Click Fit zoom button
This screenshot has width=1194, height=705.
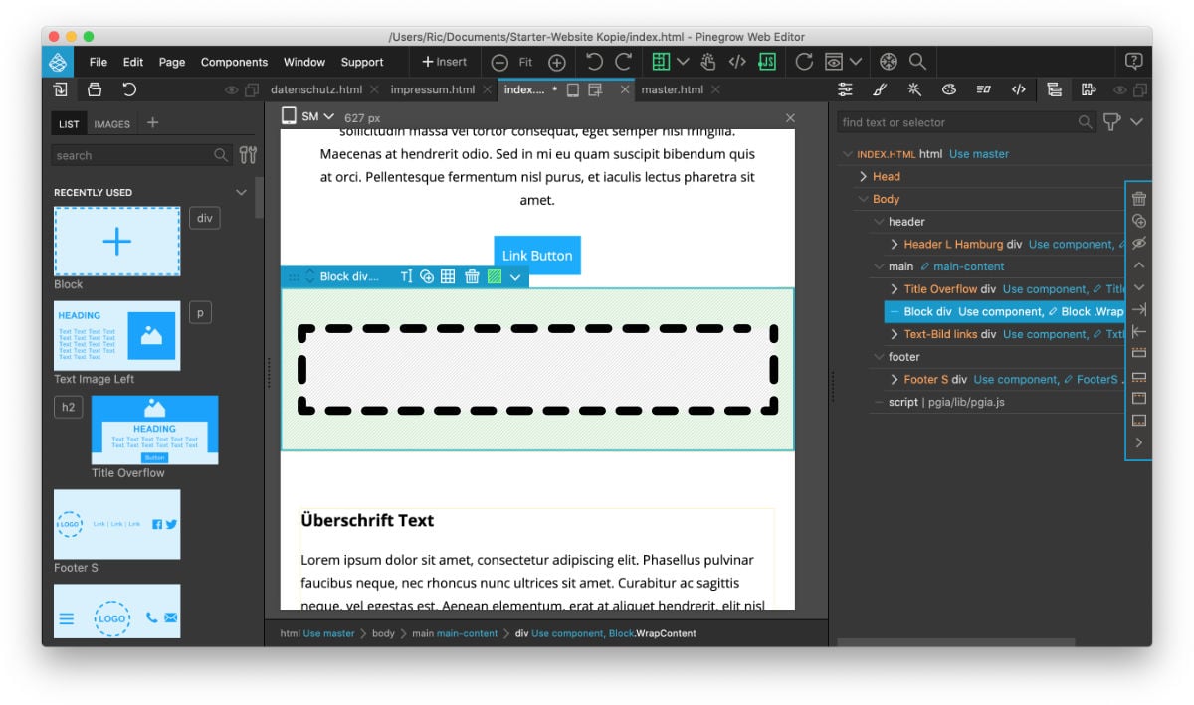[526, 62]
